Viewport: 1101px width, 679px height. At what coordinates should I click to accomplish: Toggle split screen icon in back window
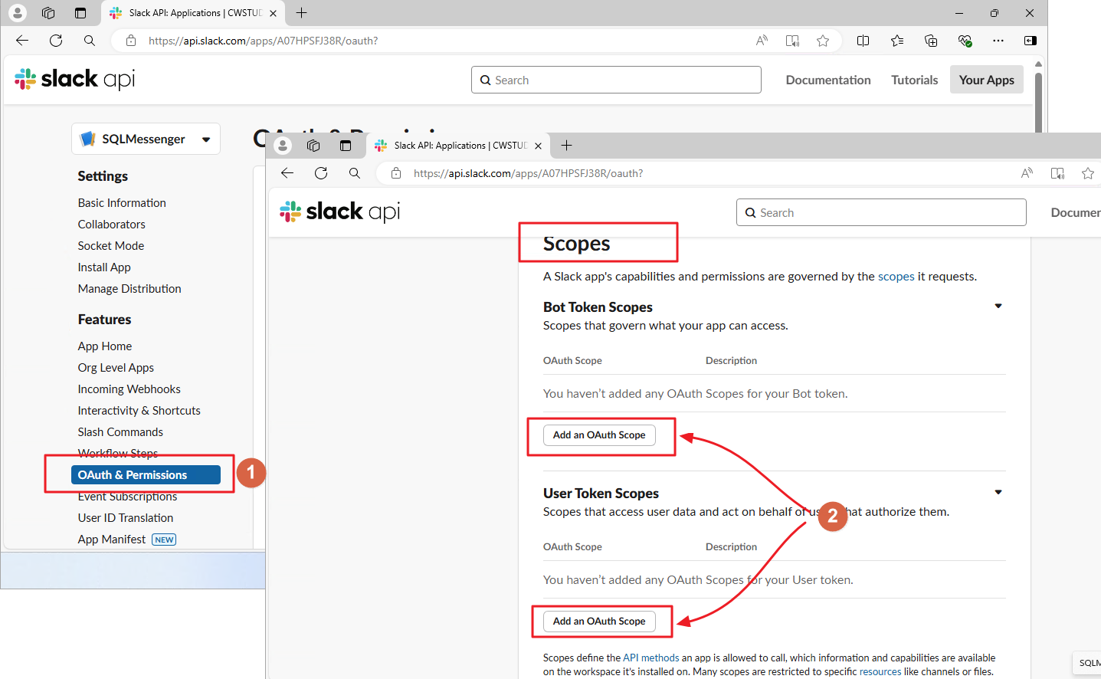click(863, 41)
